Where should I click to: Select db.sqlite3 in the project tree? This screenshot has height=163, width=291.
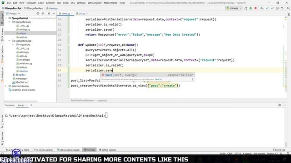19,75
